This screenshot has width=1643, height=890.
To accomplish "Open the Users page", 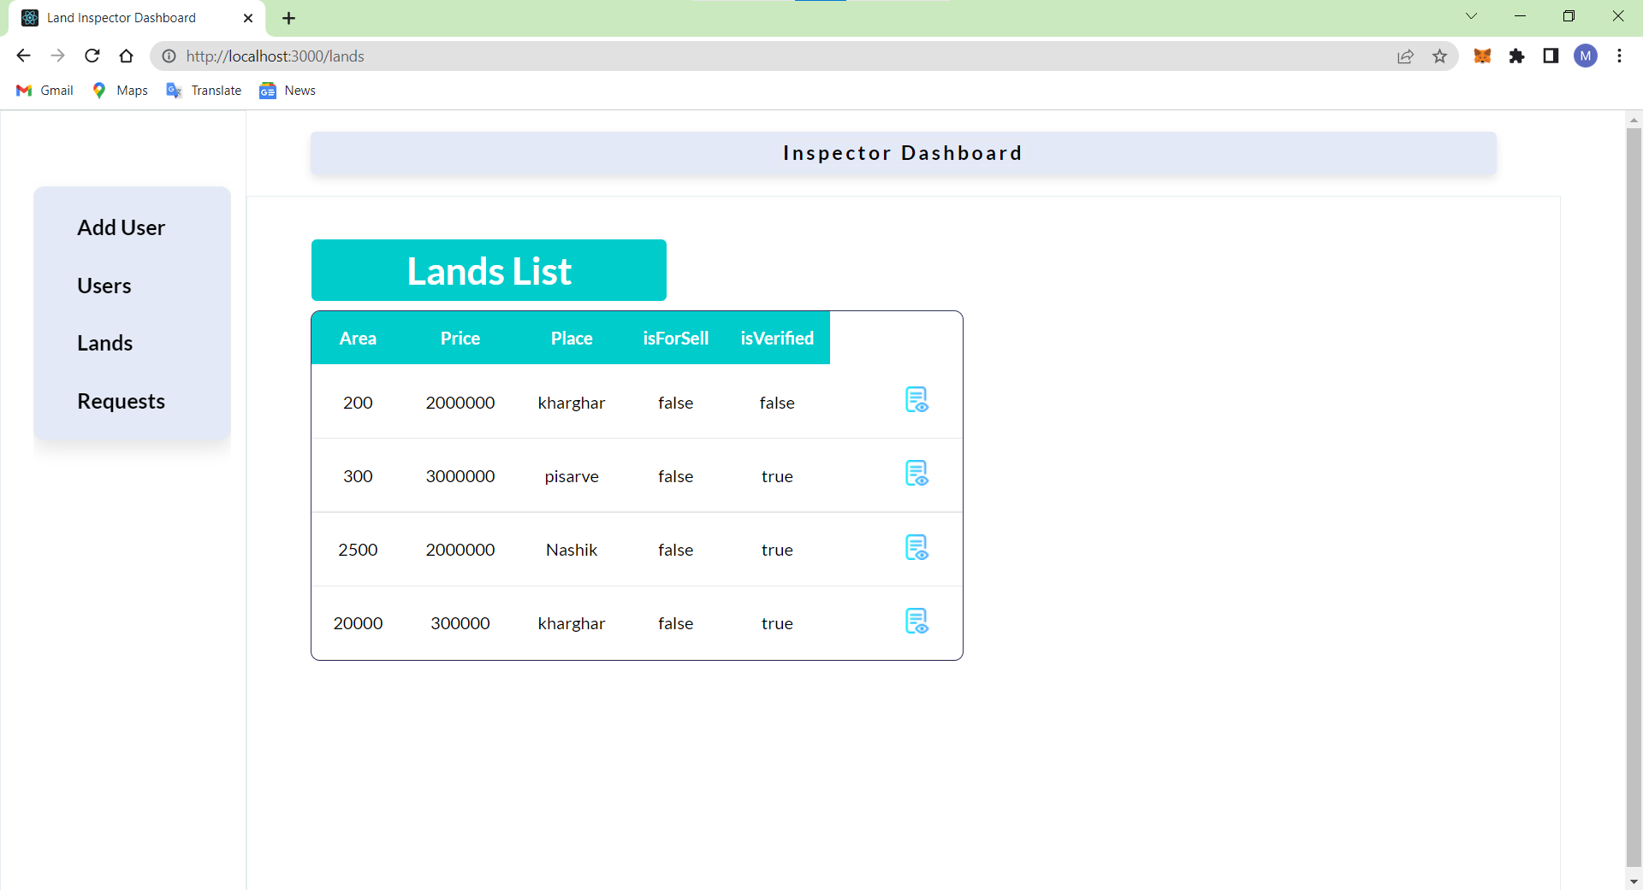I will tap(104, 286).
